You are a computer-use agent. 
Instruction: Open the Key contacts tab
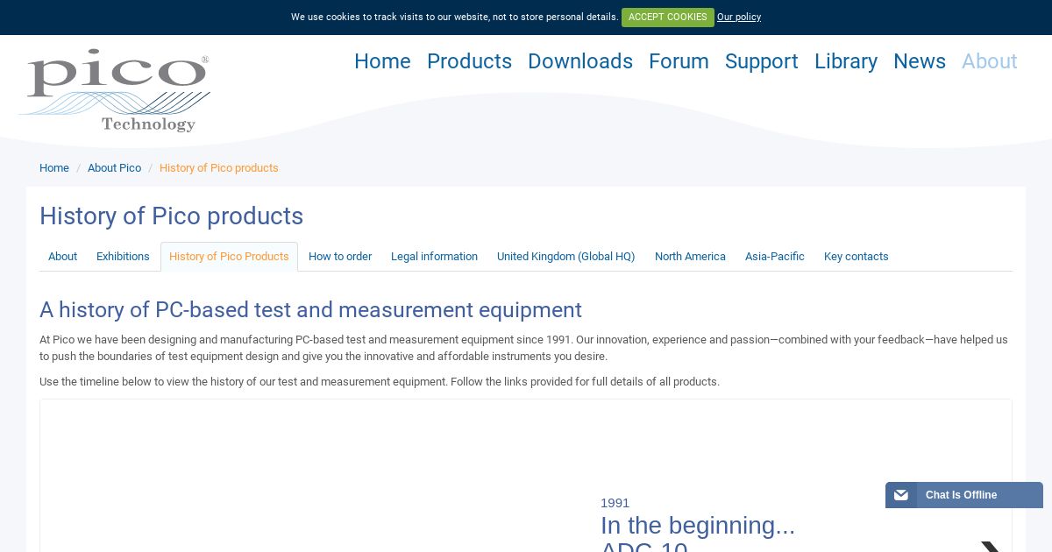857,257
